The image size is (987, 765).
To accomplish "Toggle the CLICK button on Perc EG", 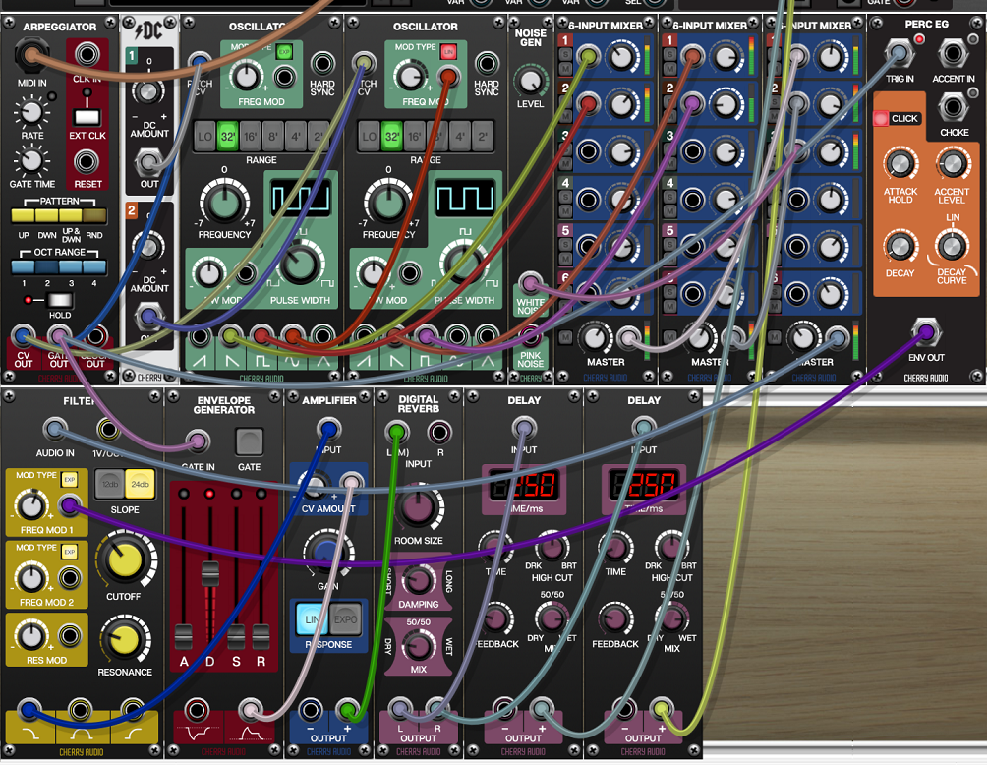I will [x=881, y=118].
